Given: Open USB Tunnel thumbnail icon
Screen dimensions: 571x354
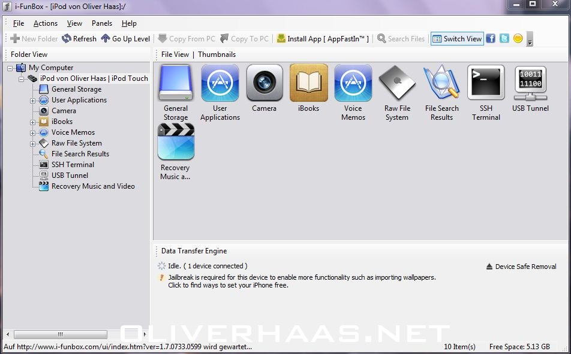Looking at the screenshot, I should point(530,83).
